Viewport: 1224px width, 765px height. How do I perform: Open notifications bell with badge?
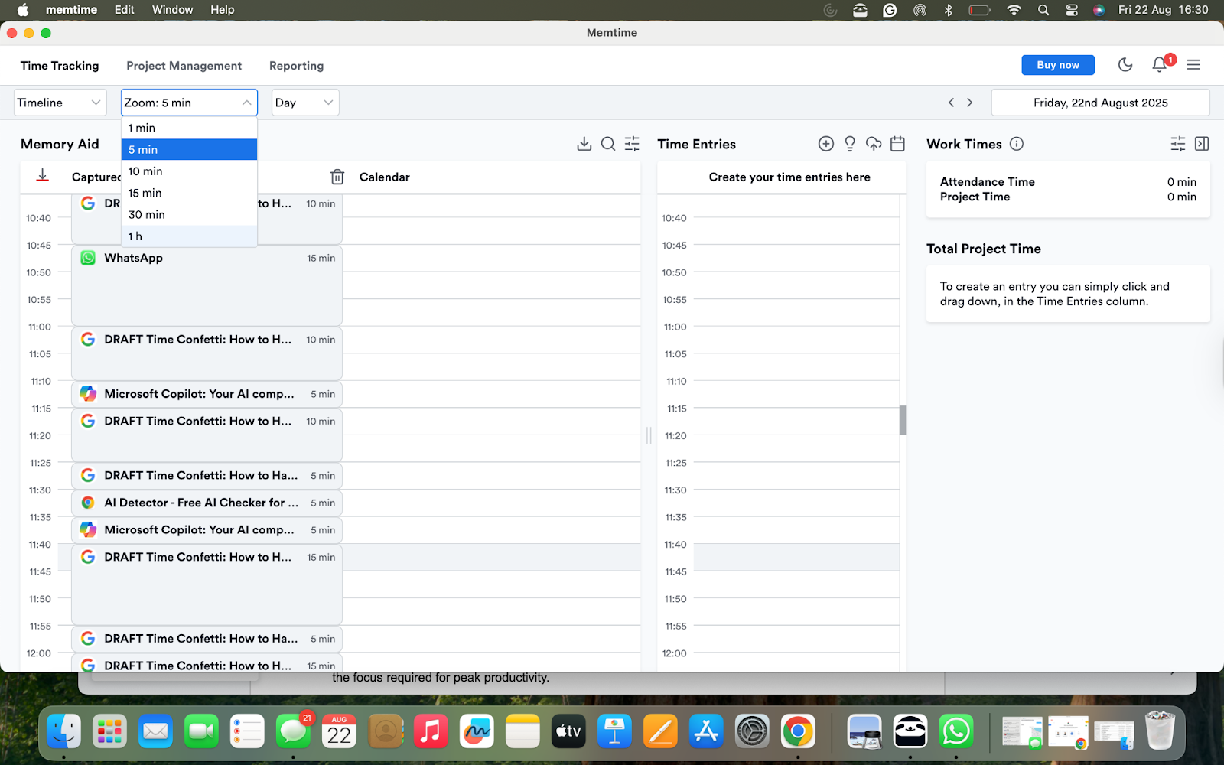click(x=1160, y=65)
